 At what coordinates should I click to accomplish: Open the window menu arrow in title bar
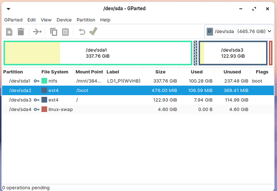(8, 9)
